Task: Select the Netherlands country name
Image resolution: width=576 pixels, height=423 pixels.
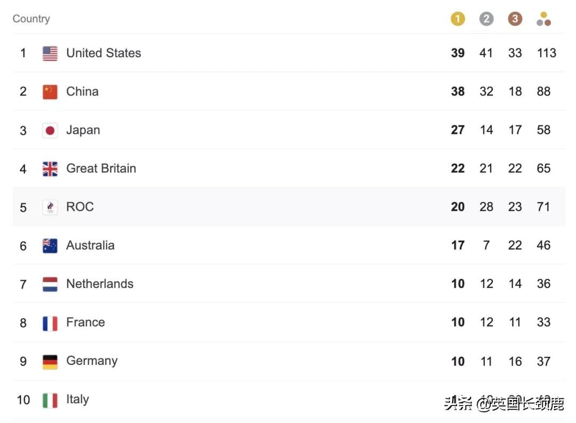Action: [x=100, y=284]
